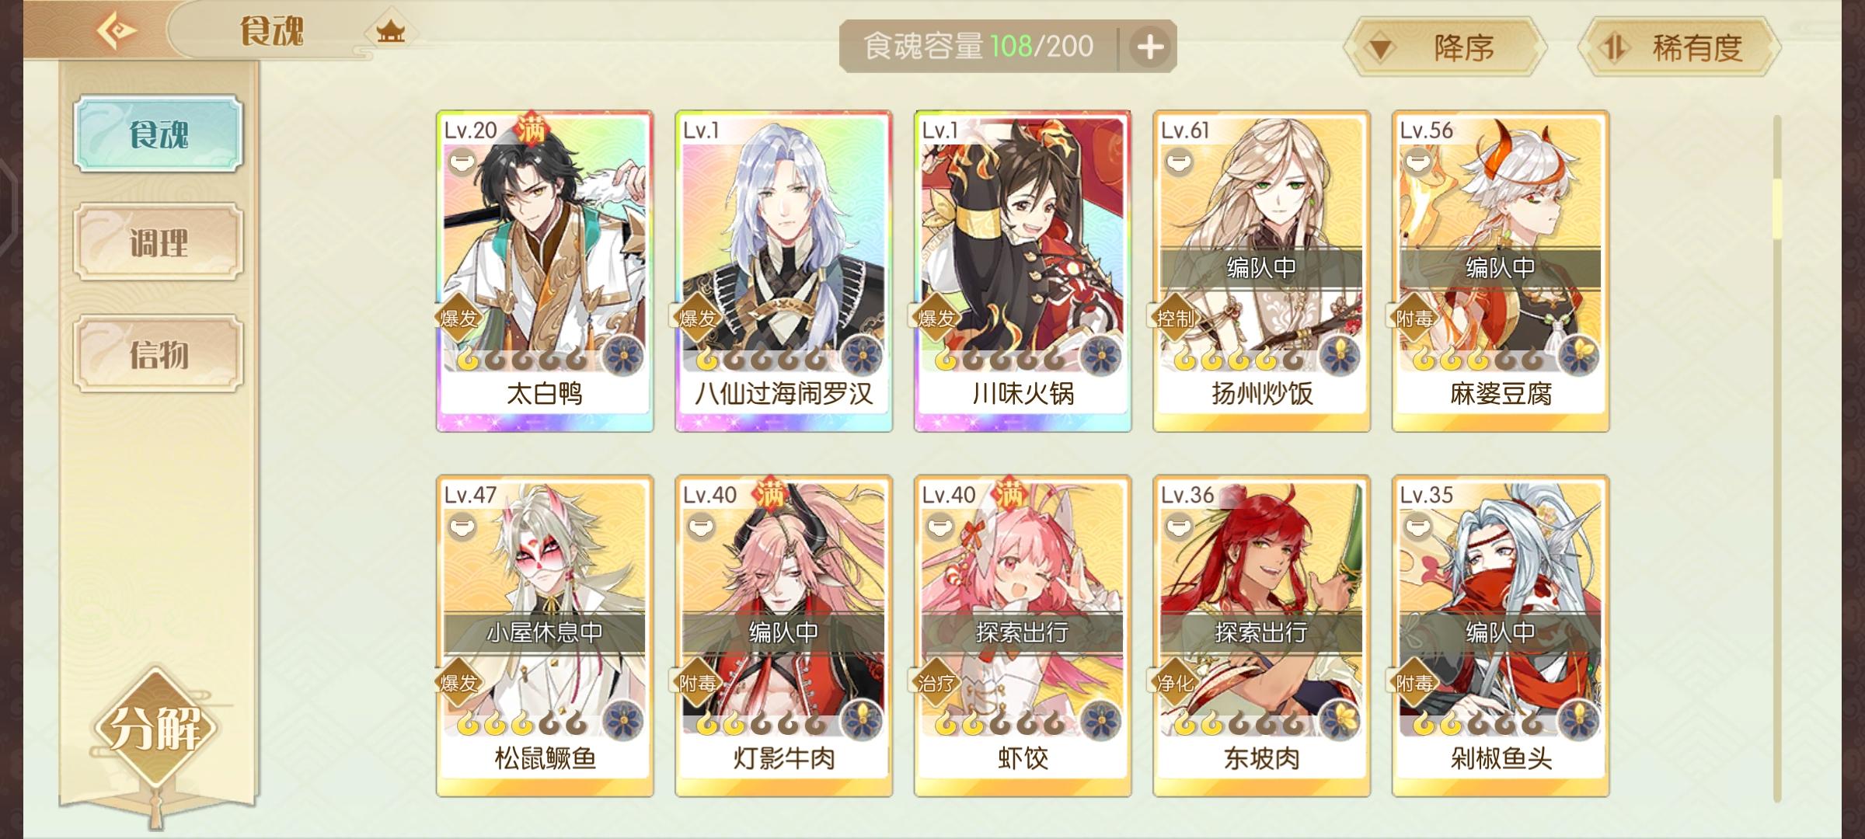Click the 分解 button

pyautogui.click(x=155, y=728)
